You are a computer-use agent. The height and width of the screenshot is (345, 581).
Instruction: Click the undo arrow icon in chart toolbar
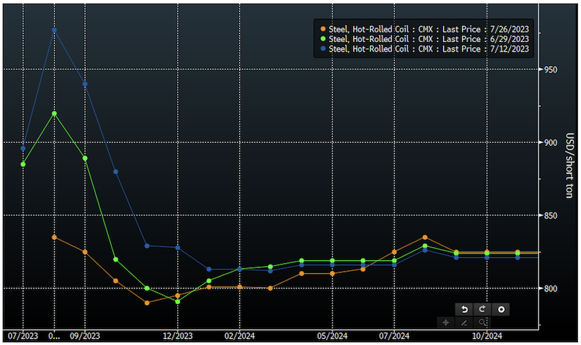click(x=464, y=309)
